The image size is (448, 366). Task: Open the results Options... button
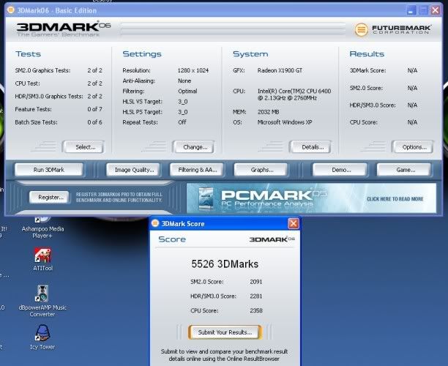point(413,147)
